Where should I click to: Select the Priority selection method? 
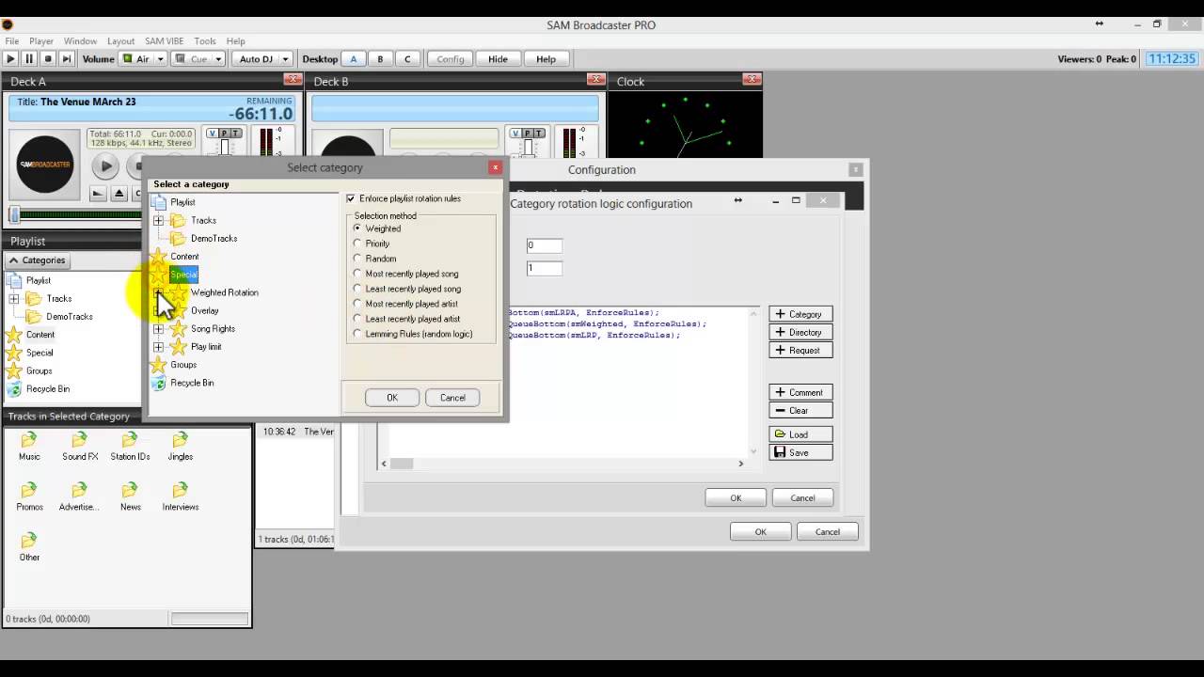pyautogui.click(x=357, y=244)
